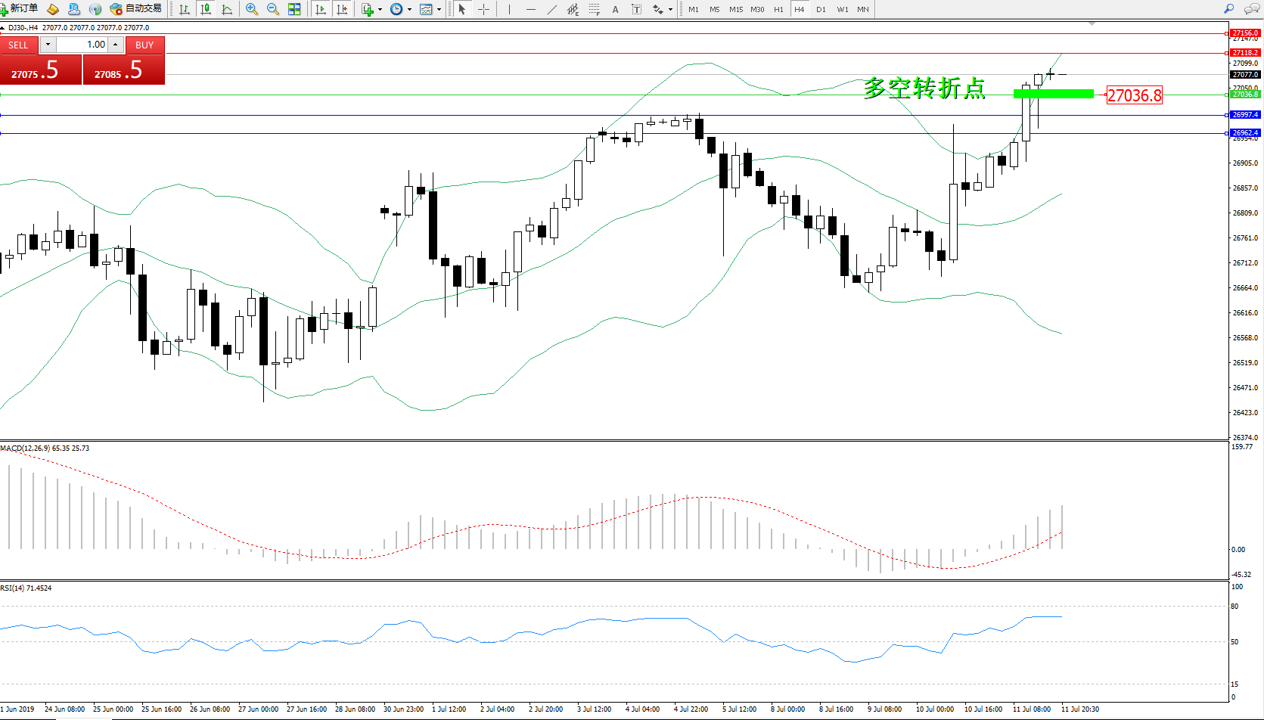This screenshot has height=720, width=1264.
Task: Toggle Auto Trading (自动交易) button
Action: [136, 8]
